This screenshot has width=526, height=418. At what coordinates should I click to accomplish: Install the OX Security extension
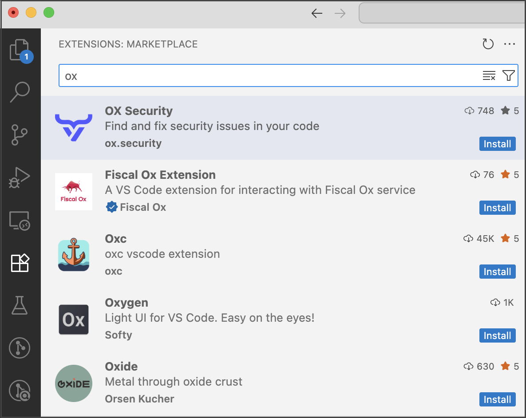pyautogui.click(x=497, y=144)
